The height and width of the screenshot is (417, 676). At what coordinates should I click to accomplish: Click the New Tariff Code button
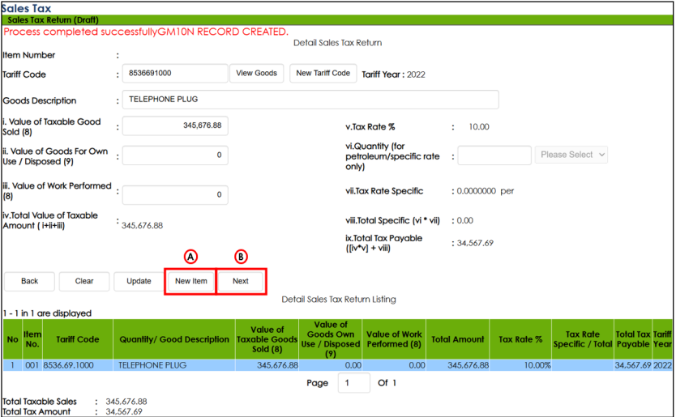click(323, 74)
